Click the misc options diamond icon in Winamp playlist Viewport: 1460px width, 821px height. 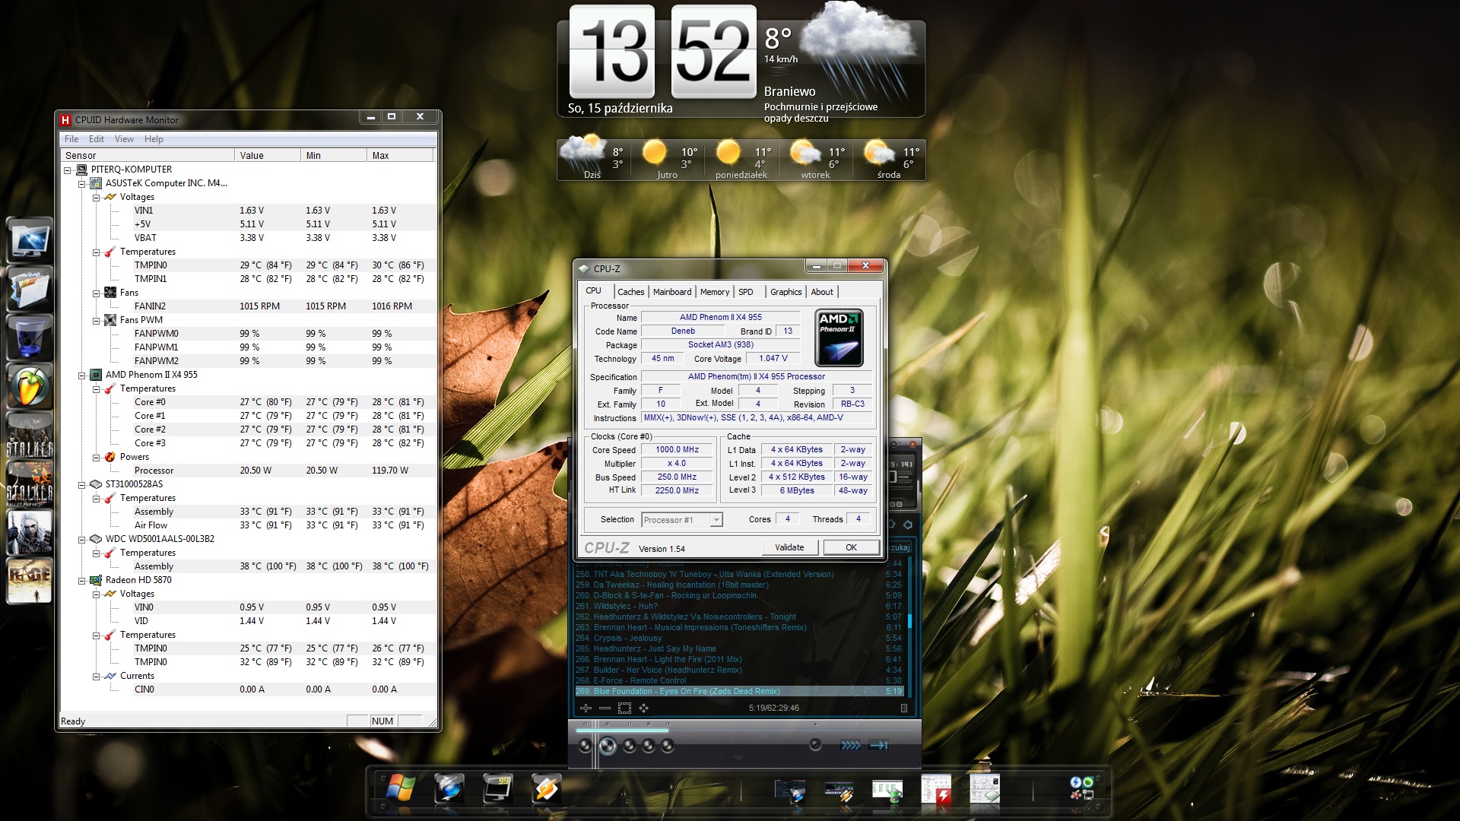point(644,708)
